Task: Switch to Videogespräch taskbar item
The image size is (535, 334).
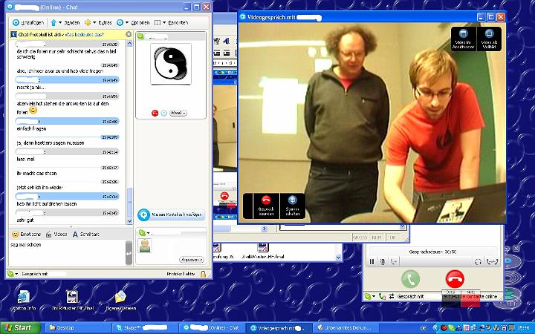Action: coord(279,328)
